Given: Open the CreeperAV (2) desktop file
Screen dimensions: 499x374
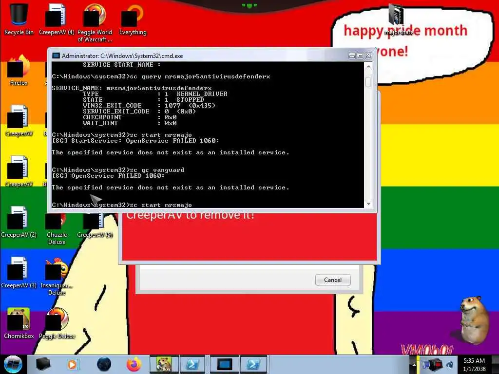Looking at the screenshot, I should pyautogui.click(x=19, y=222).
